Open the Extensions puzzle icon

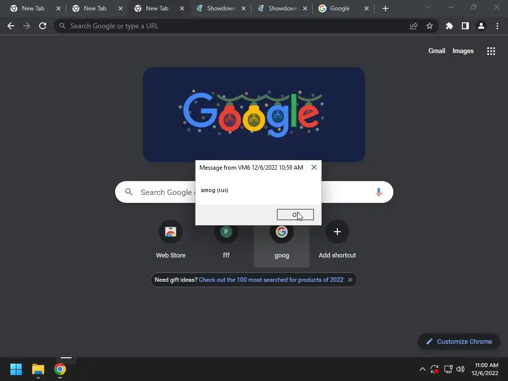coord(449,26)
